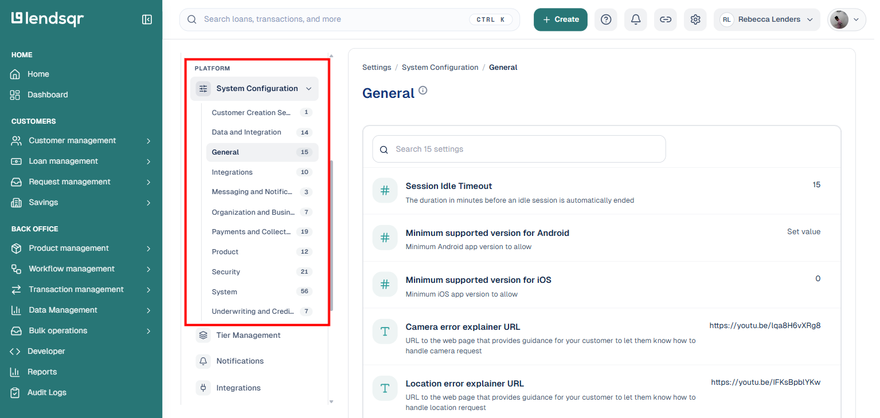Click System Configuration breadcrumb link

[x=440, y=68]
